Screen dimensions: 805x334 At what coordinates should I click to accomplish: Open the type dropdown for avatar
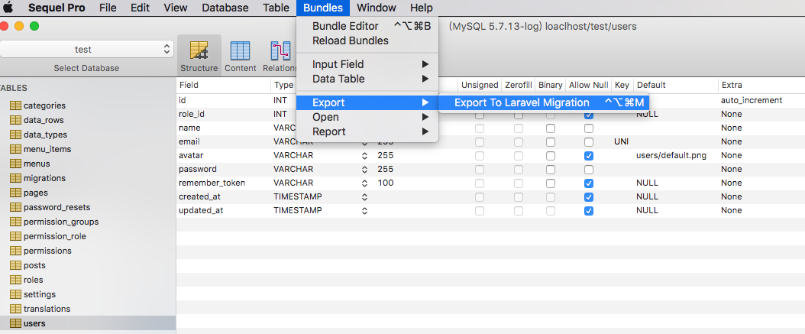click(x=364, y=155)
